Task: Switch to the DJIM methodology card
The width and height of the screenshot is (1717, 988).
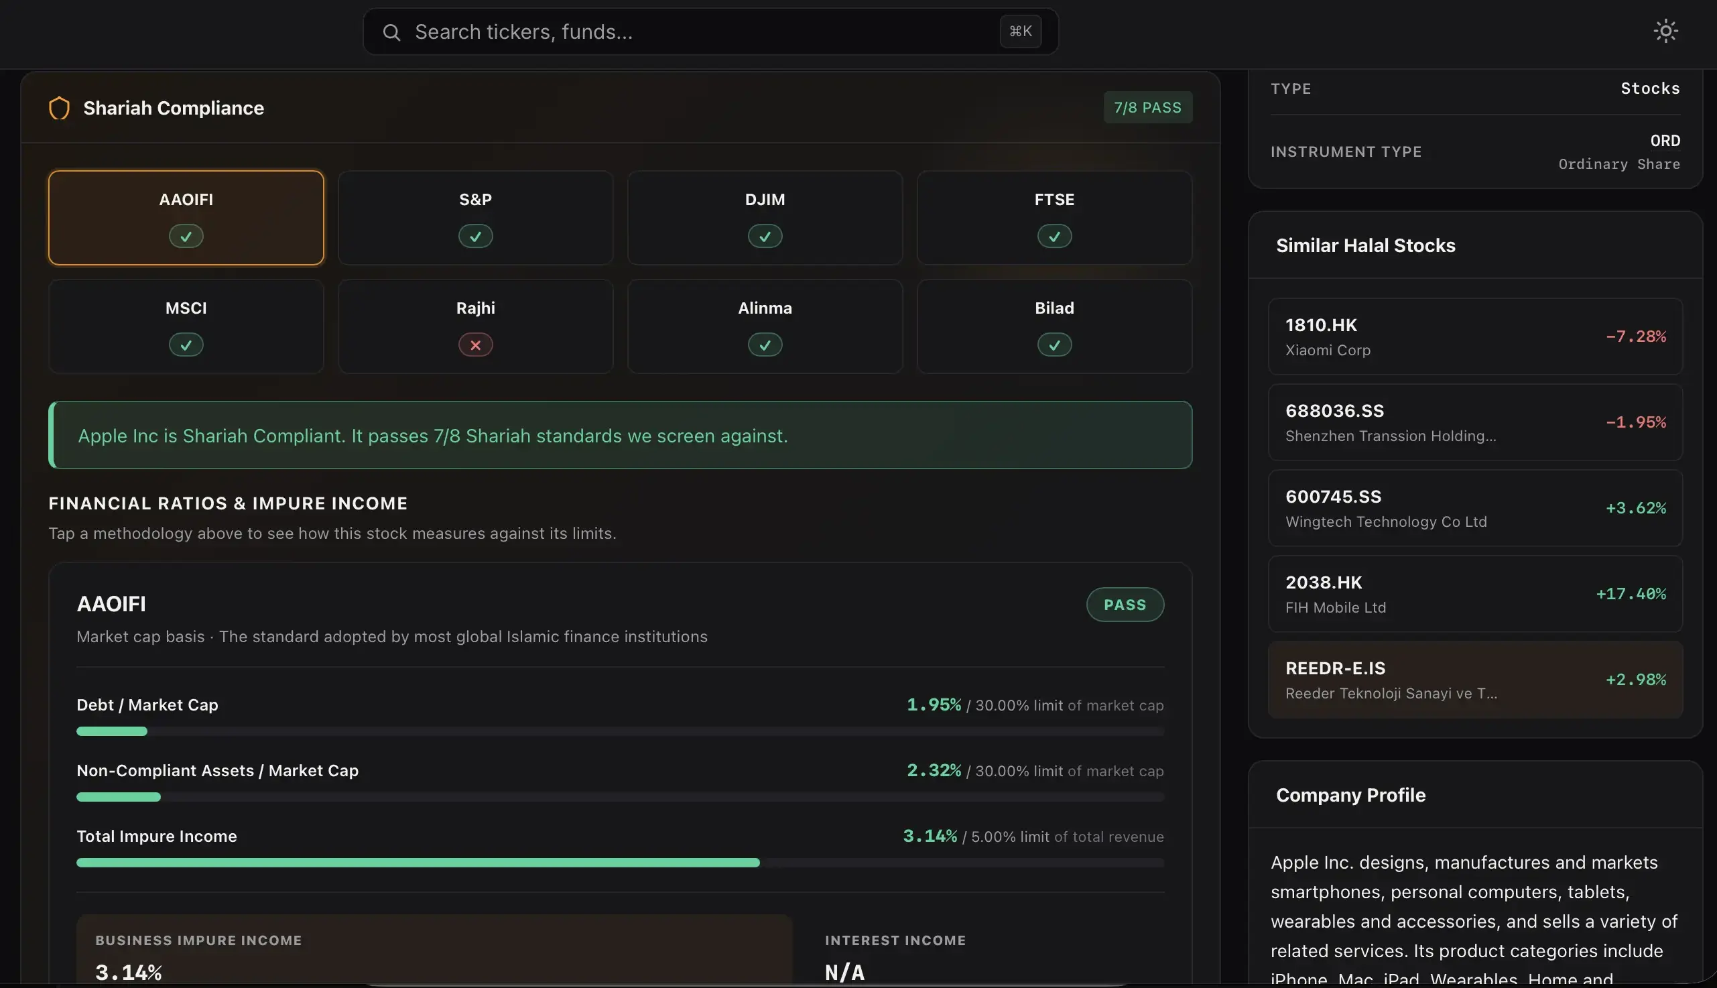Action: point(765,218)
